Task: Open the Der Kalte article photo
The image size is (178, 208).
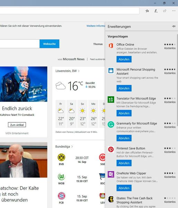Action: [x=24, y=160]
